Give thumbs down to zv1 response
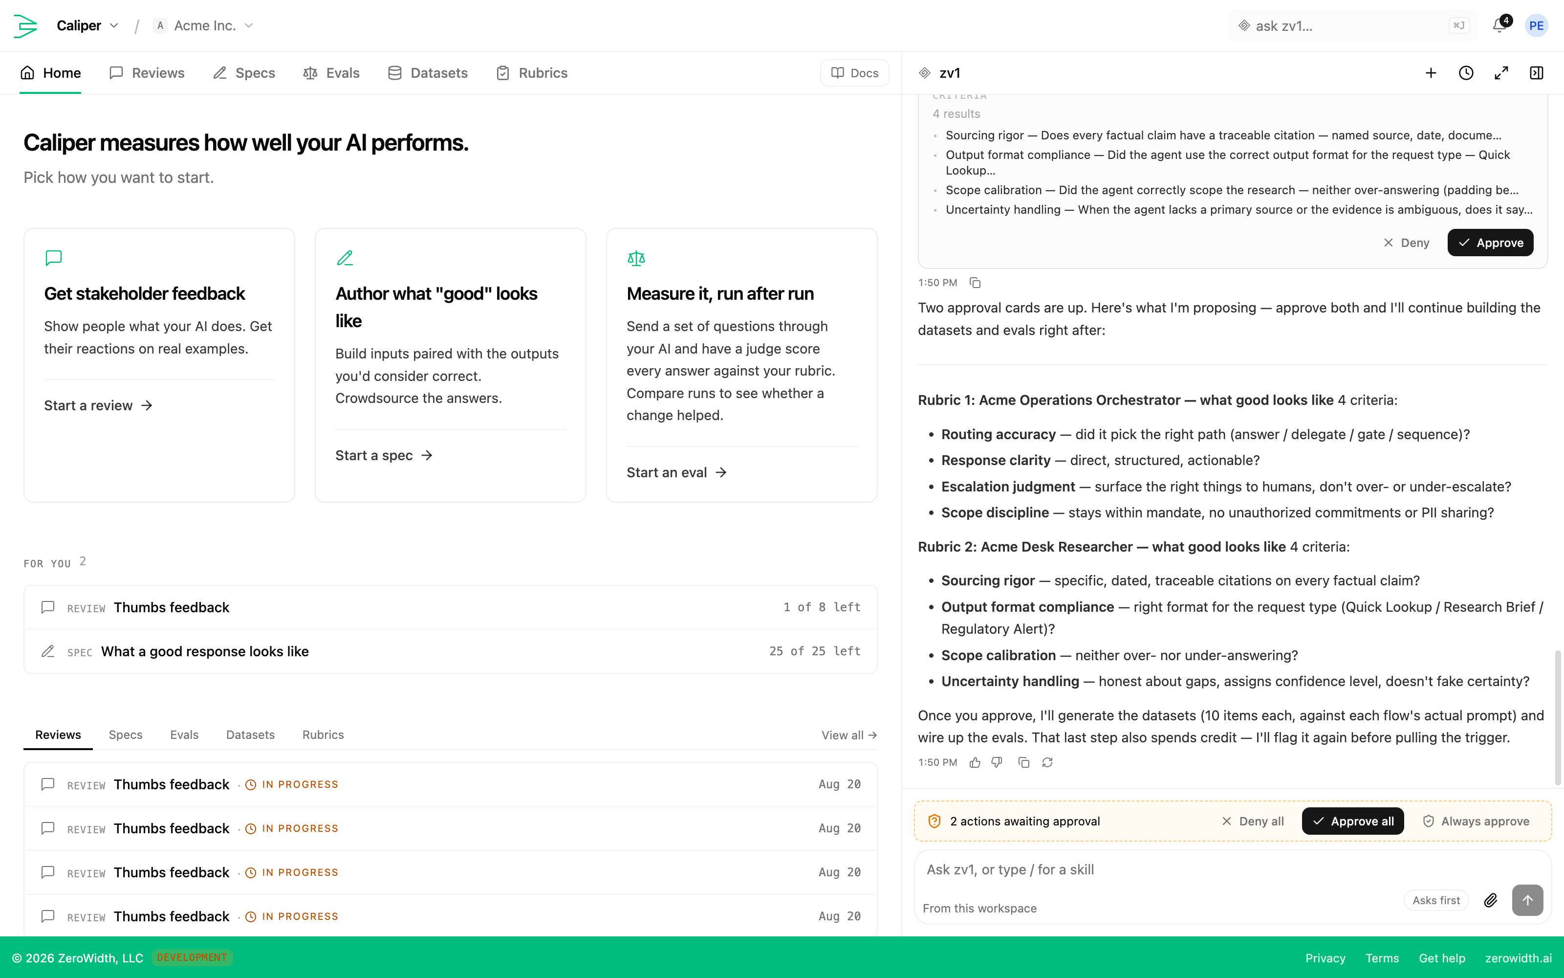 tap(997, 763)
